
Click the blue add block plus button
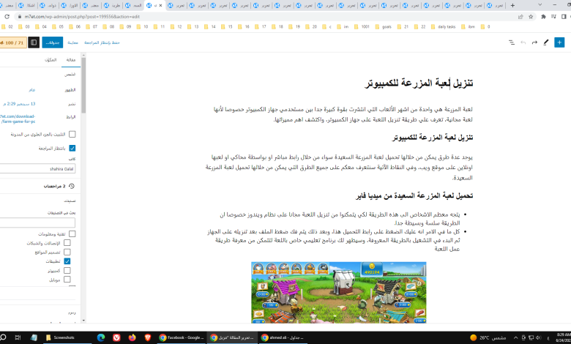click(559, 42)
